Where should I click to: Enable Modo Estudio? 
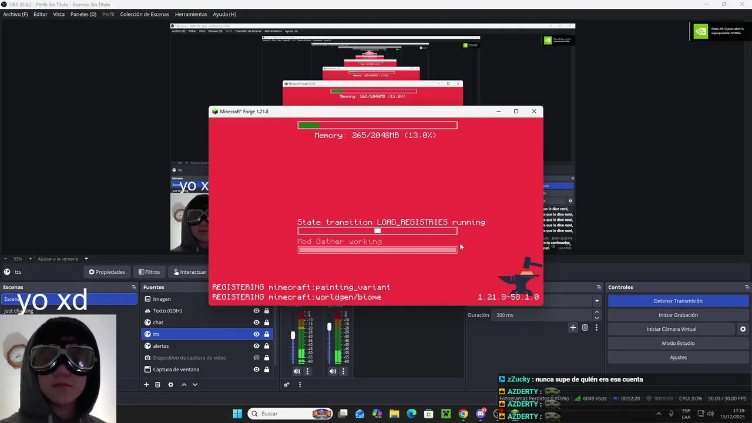coord(678,343)
